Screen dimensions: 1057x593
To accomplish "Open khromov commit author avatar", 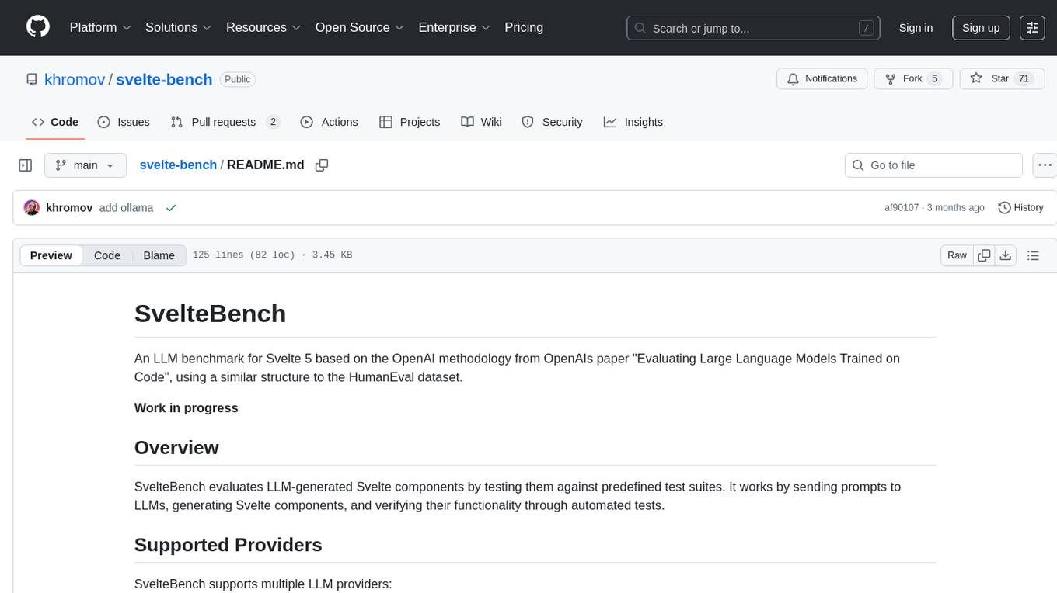I will (x=32, y=208).
